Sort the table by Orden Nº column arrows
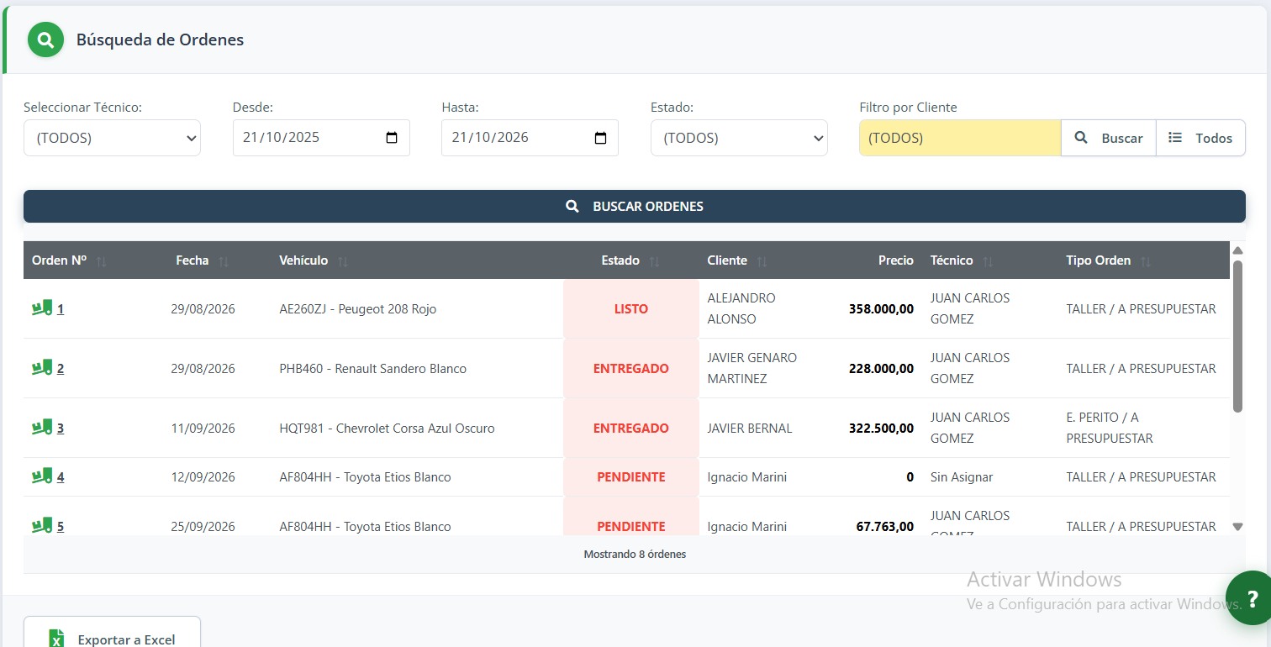Viewport: 1271px width, 647px height. 102,261
